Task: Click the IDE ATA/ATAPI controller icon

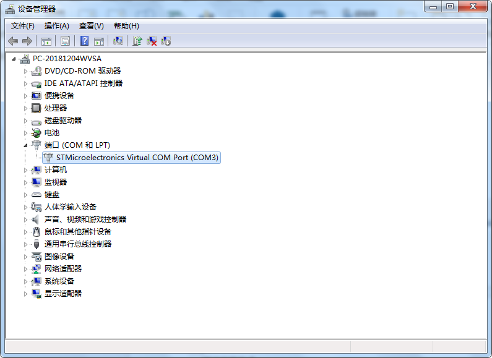Action: tap(37, 83)
